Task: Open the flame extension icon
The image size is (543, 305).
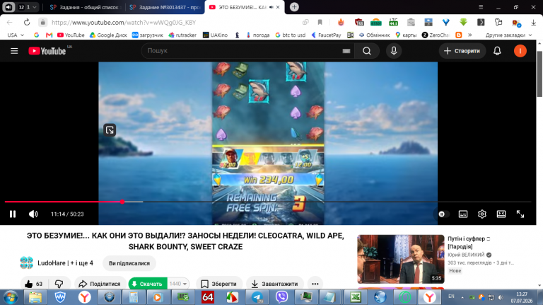Action: pos(341,23)
